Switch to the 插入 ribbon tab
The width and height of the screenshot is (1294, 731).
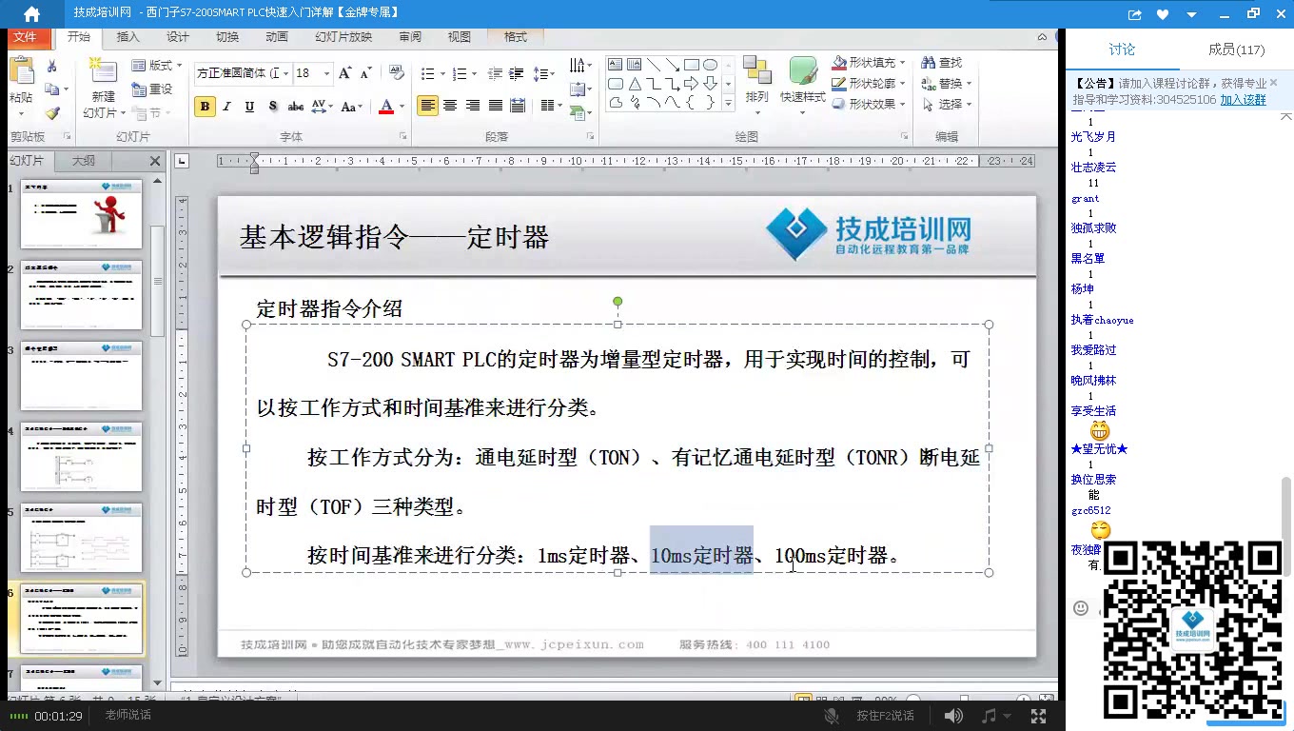point(128,37)
